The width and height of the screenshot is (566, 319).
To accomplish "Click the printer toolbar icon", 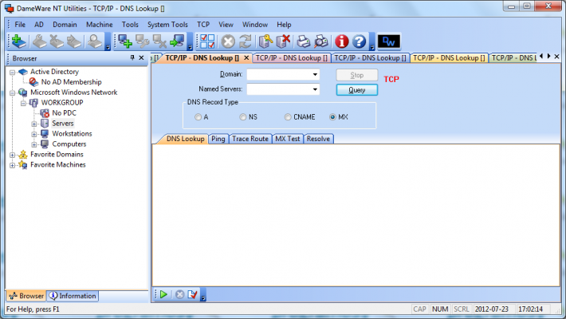I will click(x=303, y=41).
